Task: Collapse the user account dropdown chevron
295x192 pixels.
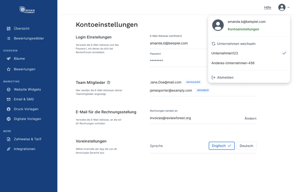Action: click(x=288, y=7)
